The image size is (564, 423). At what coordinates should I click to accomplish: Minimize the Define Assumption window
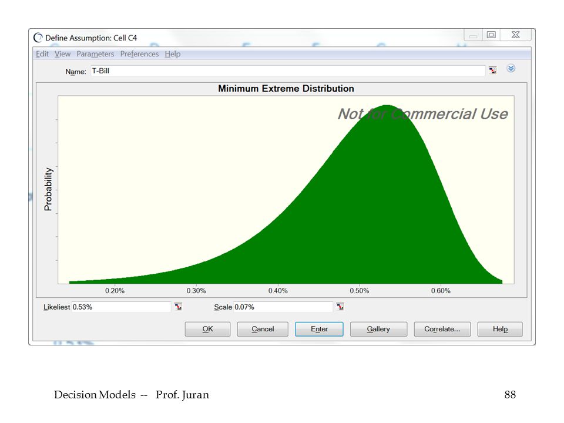coord(474,35)
